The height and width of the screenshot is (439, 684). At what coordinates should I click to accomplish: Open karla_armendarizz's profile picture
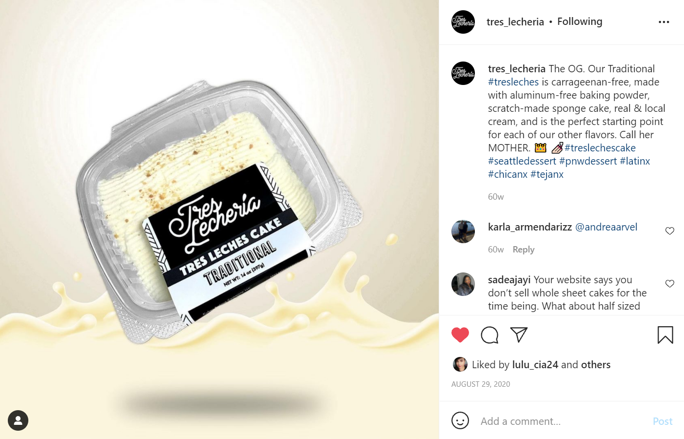[463, 231]
